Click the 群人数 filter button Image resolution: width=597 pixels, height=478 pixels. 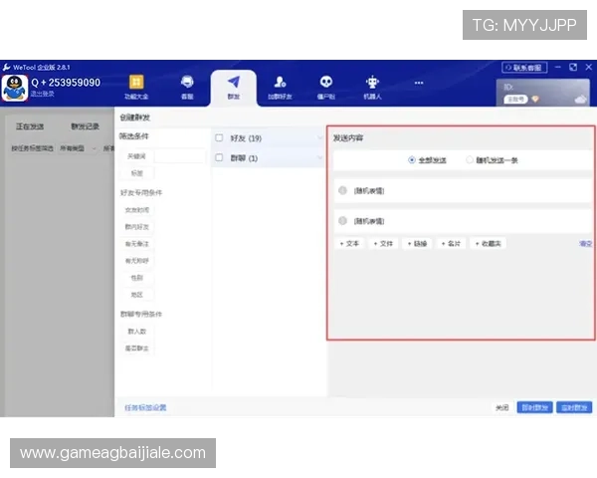coord(136,332)
